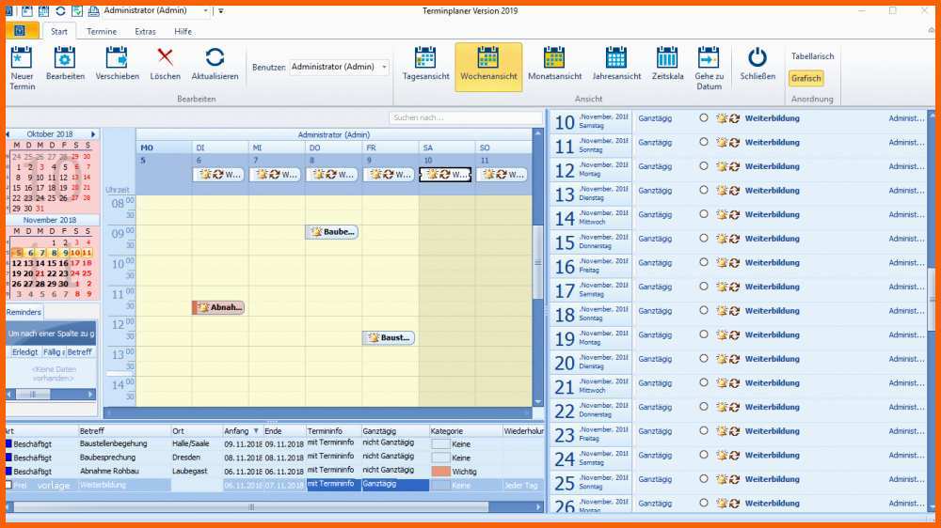Click the refresh icon in title bar
This screenshot has height=528, width=941.
tap(60, 10)
